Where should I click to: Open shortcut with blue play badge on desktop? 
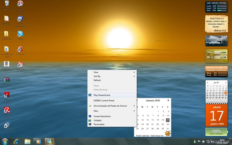pyautogui.click(x=7, y=125)
